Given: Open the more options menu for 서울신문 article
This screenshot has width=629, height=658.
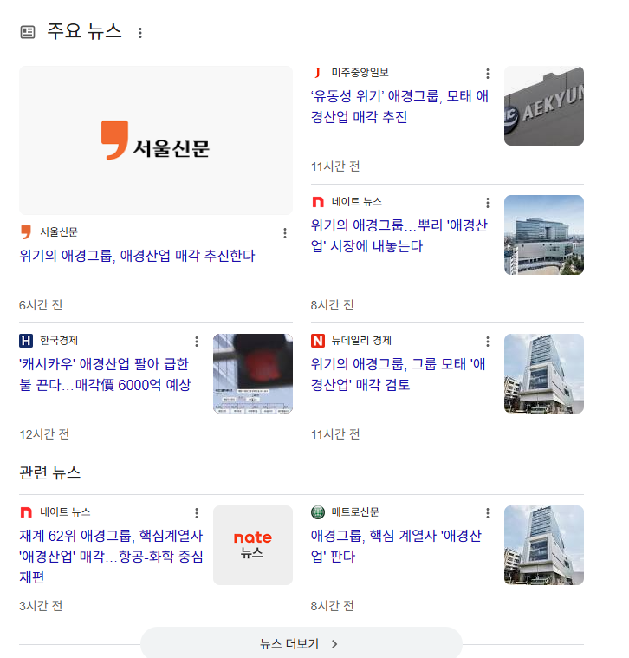Looking at the screenshot, I should pos(285,233).
